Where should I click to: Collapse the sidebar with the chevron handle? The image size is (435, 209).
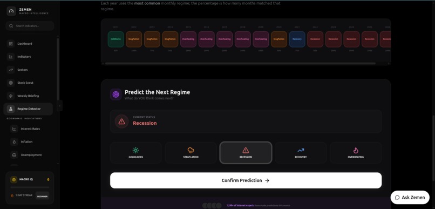click(x=60, y=106)
